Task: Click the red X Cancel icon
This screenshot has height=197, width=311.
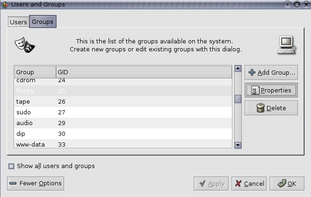Action: point(238,183)
